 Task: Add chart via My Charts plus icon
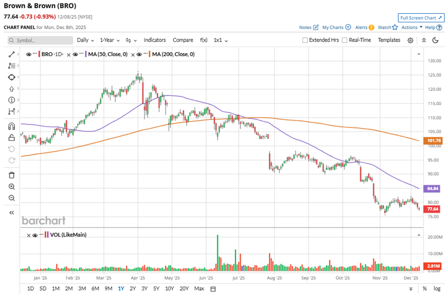coord(348,27)
